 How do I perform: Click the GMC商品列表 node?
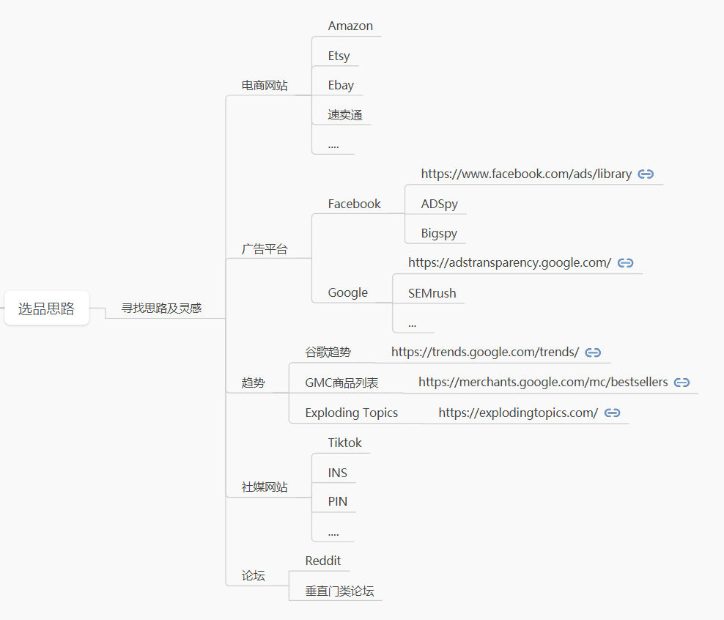coord(341,383)
